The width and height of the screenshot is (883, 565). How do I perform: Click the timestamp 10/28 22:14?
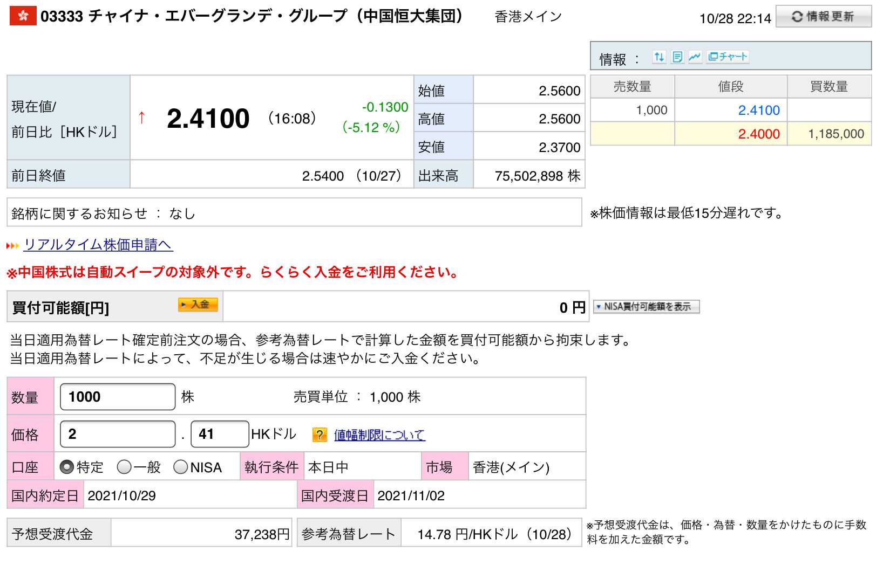coord(735,19)
